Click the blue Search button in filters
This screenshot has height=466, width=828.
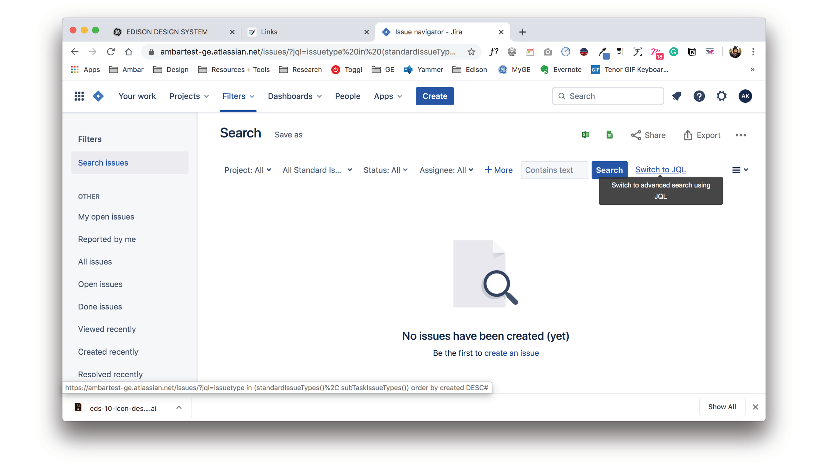(609, 170)
